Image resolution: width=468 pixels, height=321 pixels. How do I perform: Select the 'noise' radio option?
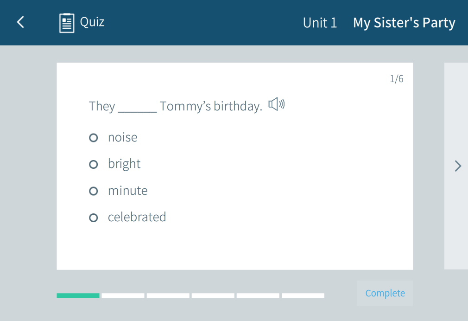(94, 138)
